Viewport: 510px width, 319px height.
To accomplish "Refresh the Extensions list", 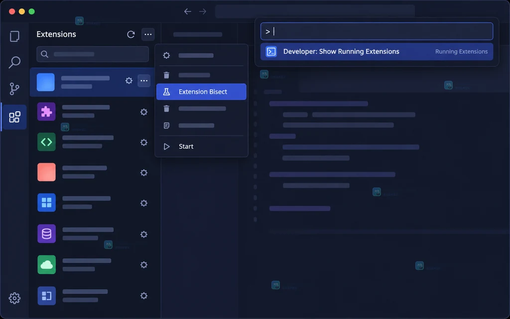I will (x=131, y=34).
